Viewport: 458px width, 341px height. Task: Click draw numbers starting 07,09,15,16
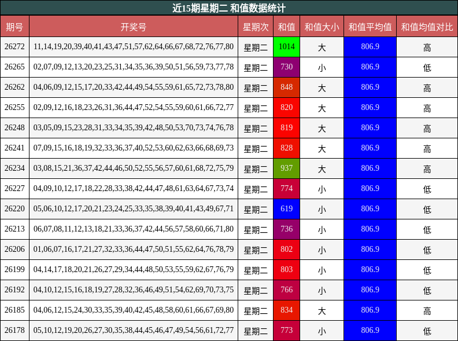point(134,148)
